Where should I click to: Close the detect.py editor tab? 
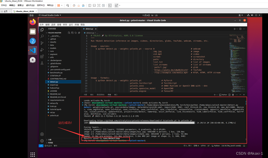tap(96, 29)
